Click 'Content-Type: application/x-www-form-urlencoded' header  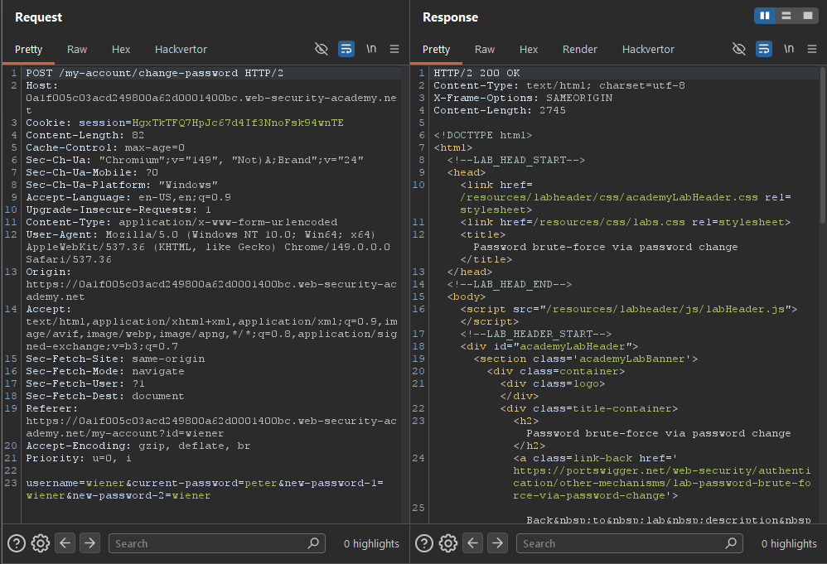point(181,223)
